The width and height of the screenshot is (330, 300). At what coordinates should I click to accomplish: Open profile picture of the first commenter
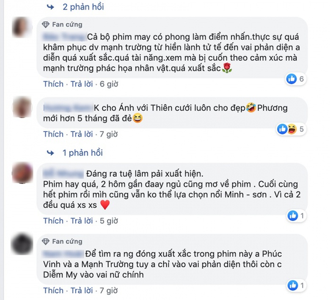(22, 27)
